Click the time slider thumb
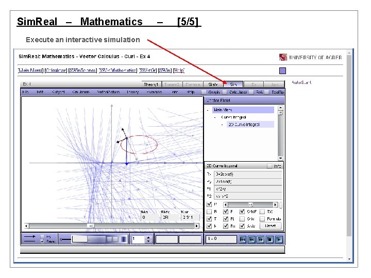The image size is (371, 278). (91, 226)
